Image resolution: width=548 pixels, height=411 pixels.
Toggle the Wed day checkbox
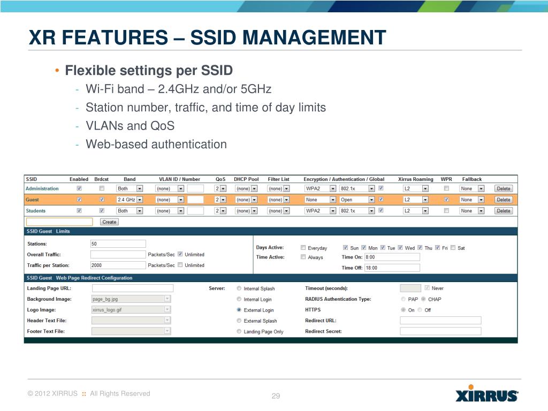pos(400,247)
